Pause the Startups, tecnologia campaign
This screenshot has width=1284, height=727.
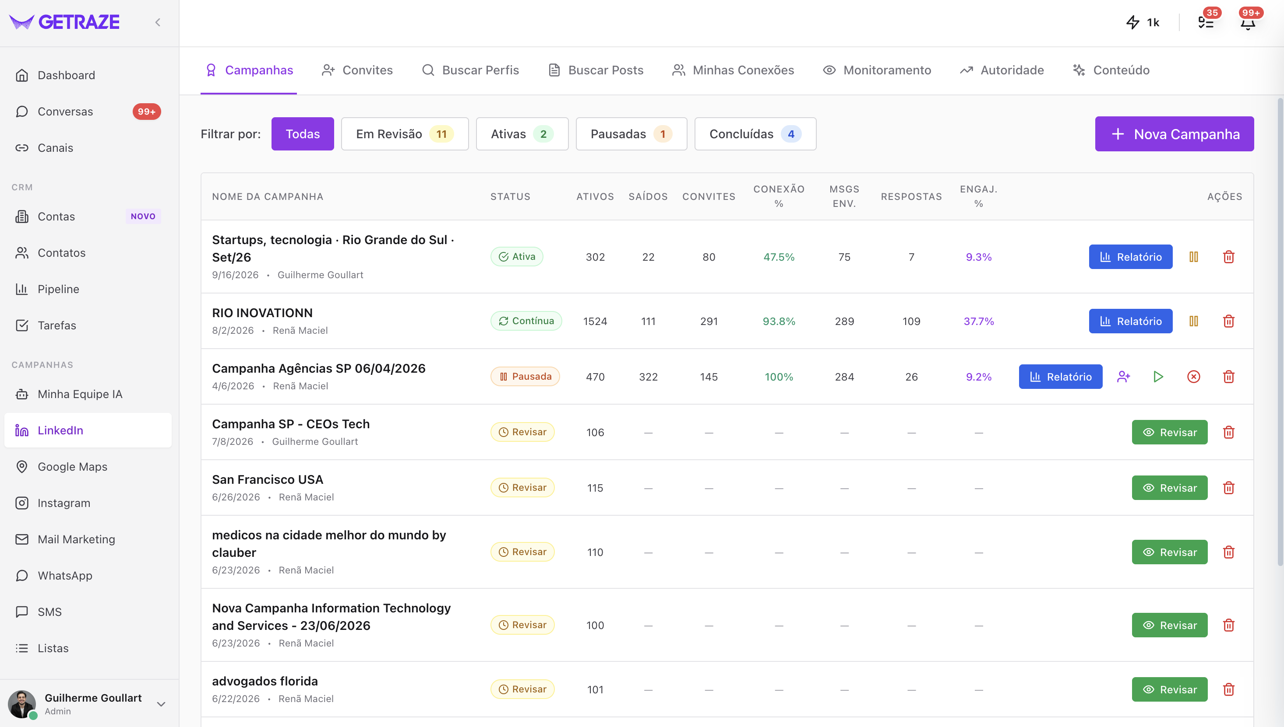(1193, 257)
